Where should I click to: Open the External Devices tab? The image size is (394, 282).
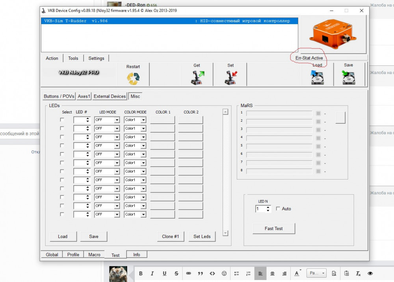point(110,96)
